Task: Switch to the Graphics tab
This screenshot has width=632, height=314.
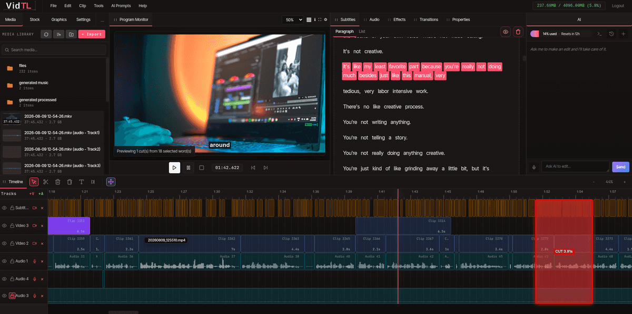Action: pos(59,19)
